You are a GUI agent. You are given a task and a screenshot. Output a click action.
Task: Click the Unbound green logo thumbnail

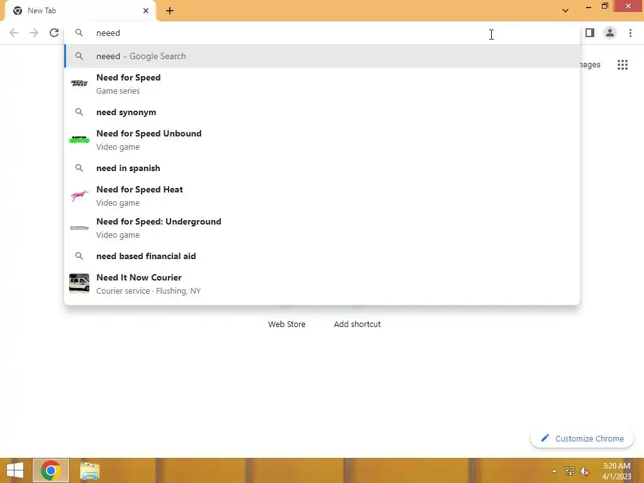[79, 140]
